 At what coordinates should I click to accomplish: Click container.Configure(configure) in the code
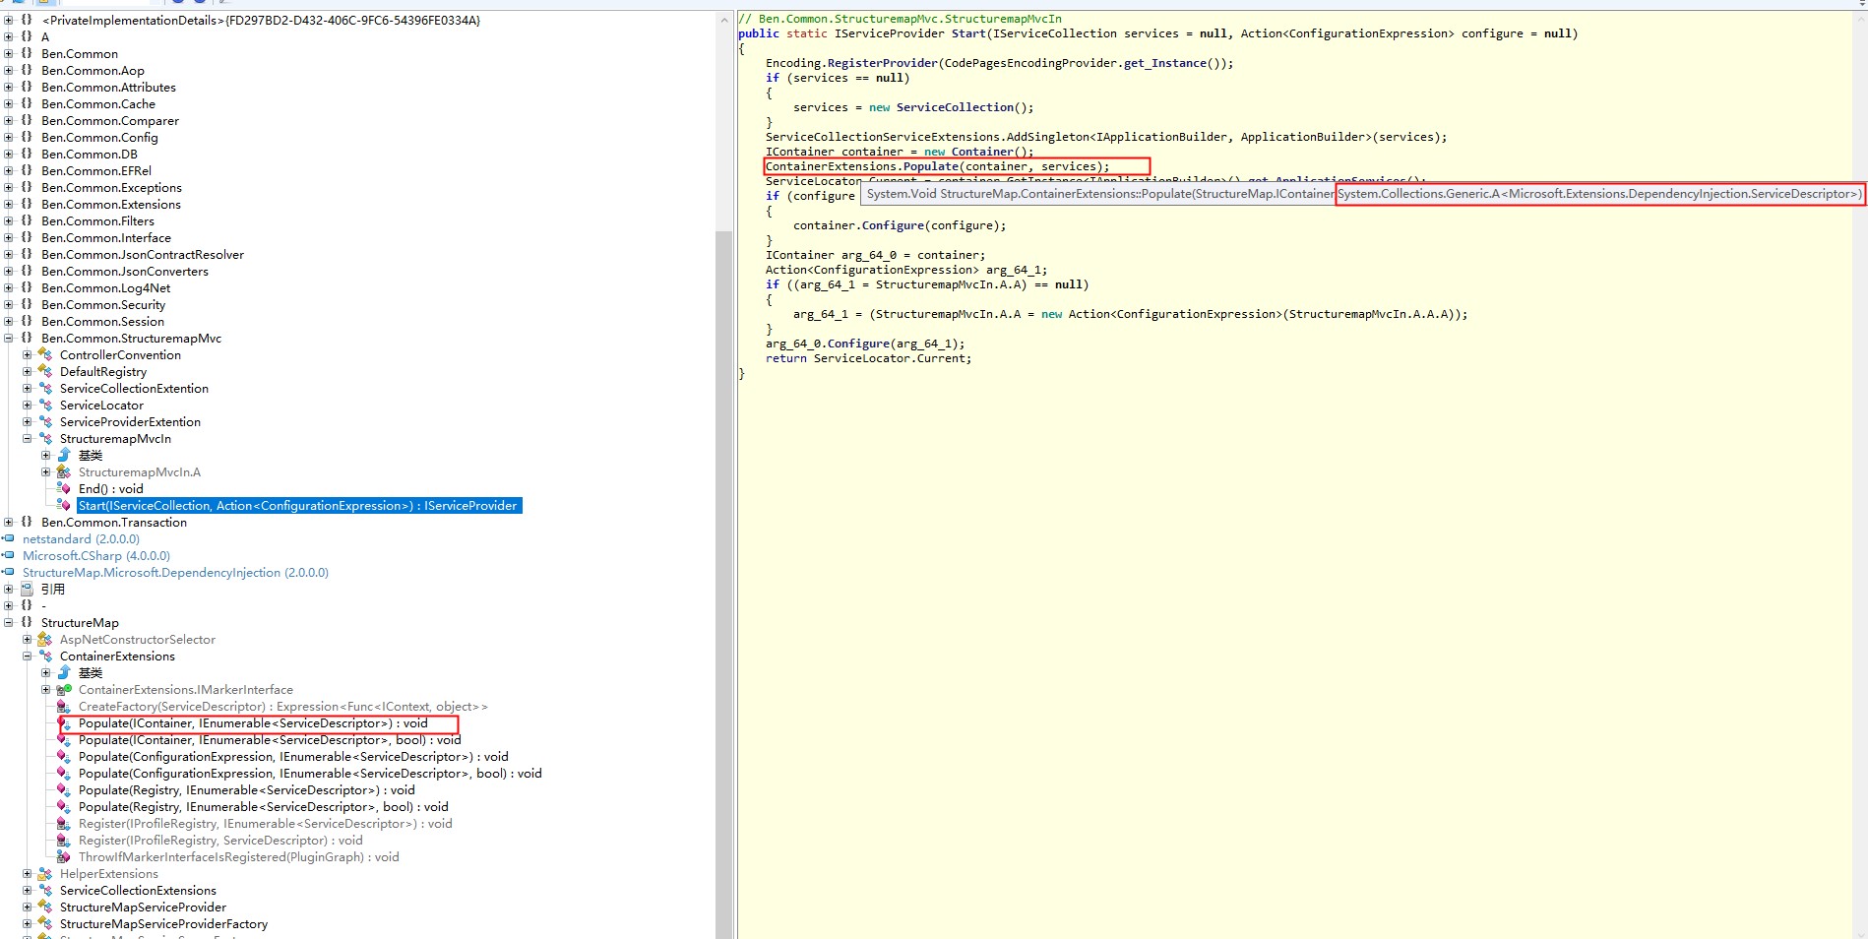(x=900, y=225)
